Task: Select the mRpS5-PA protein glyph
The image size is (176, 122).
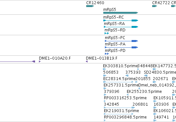Action: [121, 47]
